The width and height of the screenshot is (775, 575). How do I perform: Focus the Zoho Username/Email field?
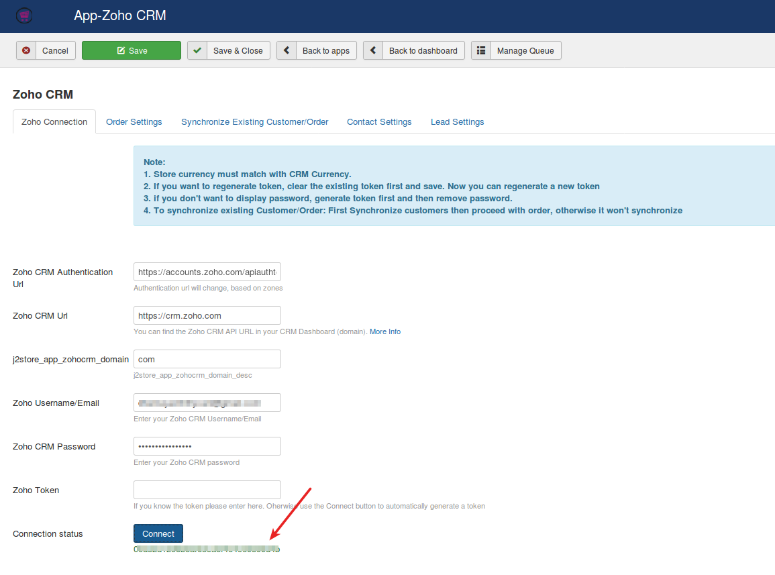(207, 403)
